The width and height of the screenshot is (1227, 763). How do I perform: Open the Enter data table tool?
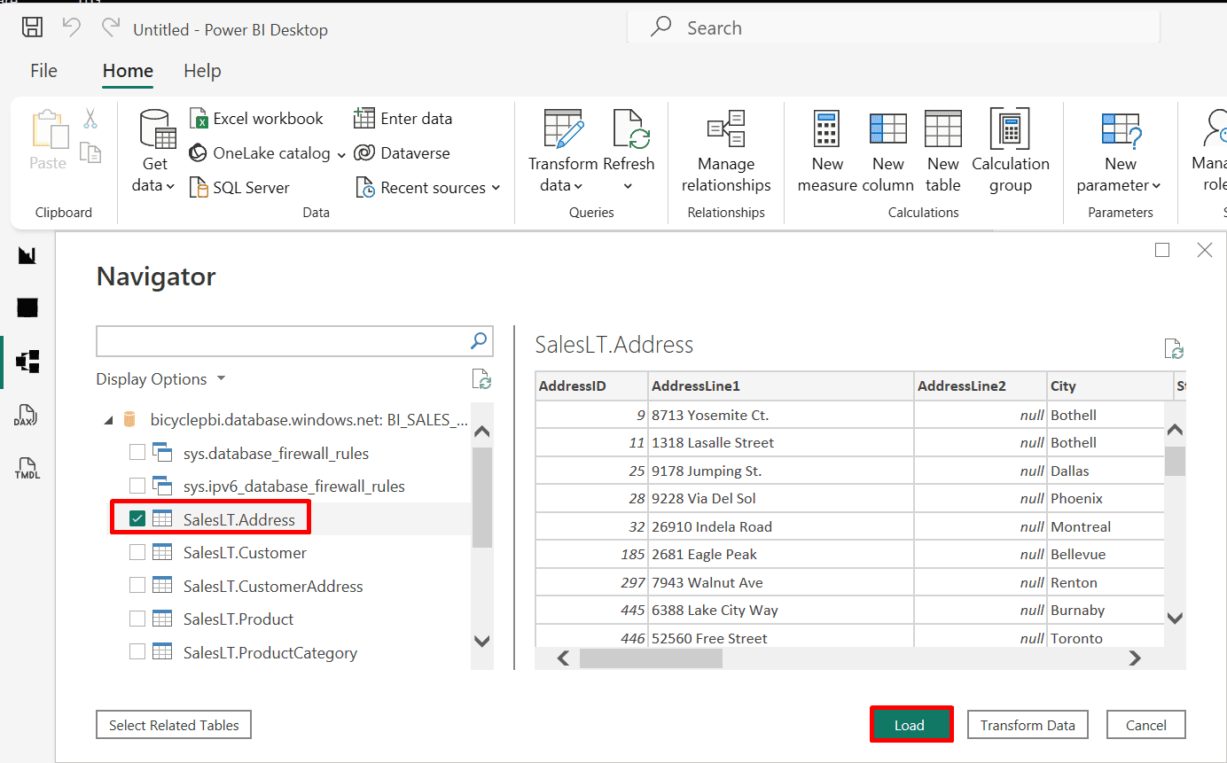point(364,119)
